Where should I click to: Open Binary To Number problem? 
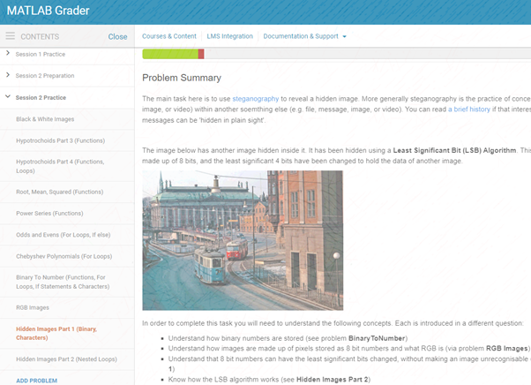pos(63,282)
